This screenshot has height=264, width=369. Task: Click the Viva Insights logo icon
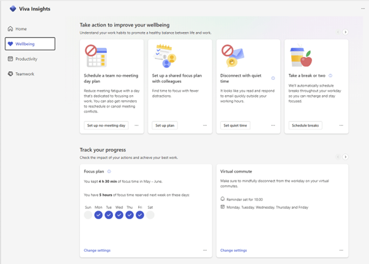point(13,9)
